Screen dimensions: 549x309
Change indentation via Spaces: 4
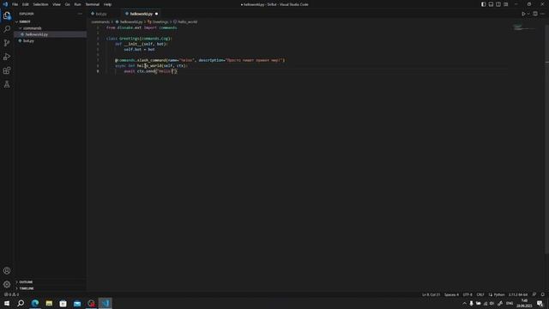tap(451, 294)
